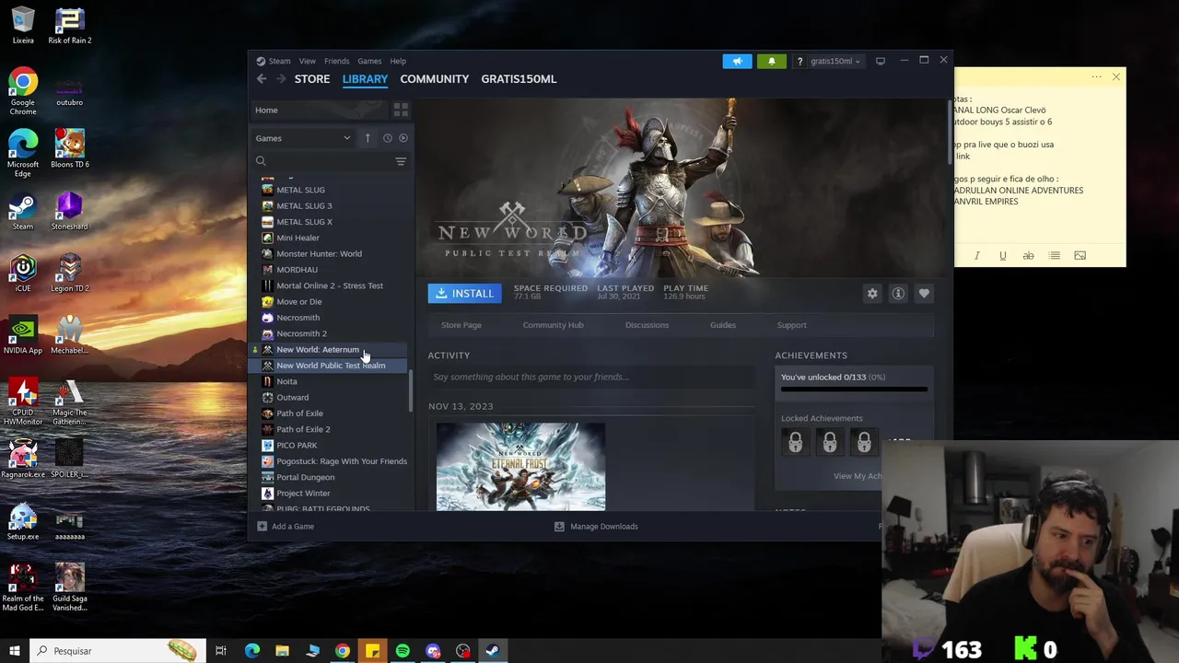Open Sticky Note menu ellipsis
The image size is (1179, 663).
coord(1096,77)
